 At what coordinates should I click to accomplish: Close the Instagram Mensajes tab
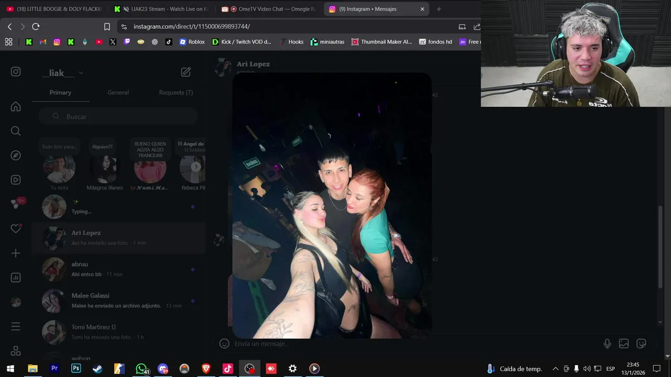point(422,9)
